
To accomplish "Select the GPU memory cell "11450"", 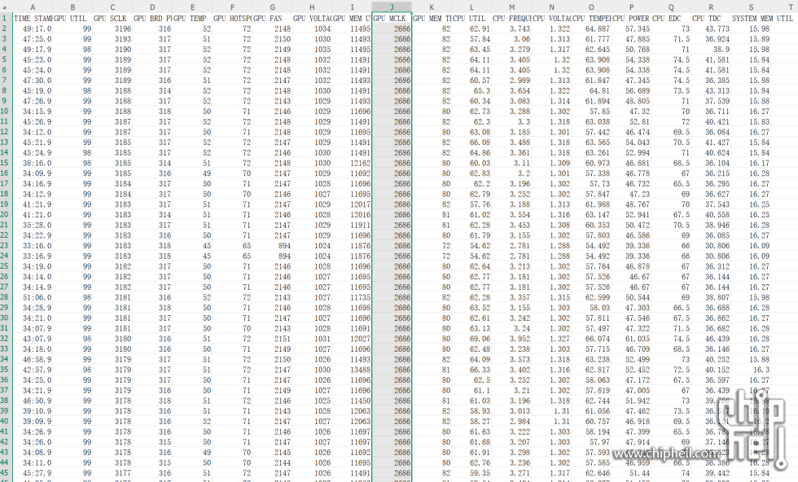I will [x=352, y=401].
